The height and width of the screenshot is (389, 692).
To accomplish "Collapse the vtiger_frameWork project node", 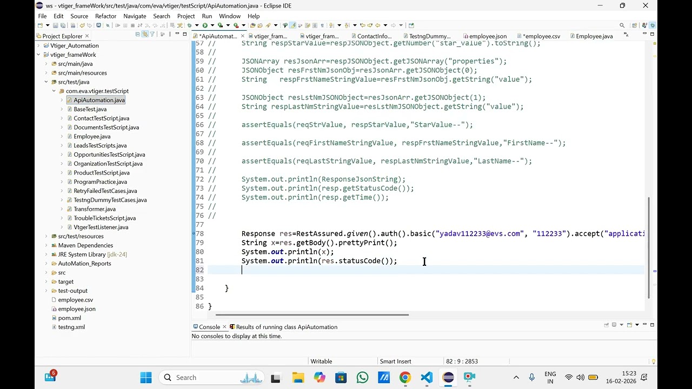I will tap(39, 55).
